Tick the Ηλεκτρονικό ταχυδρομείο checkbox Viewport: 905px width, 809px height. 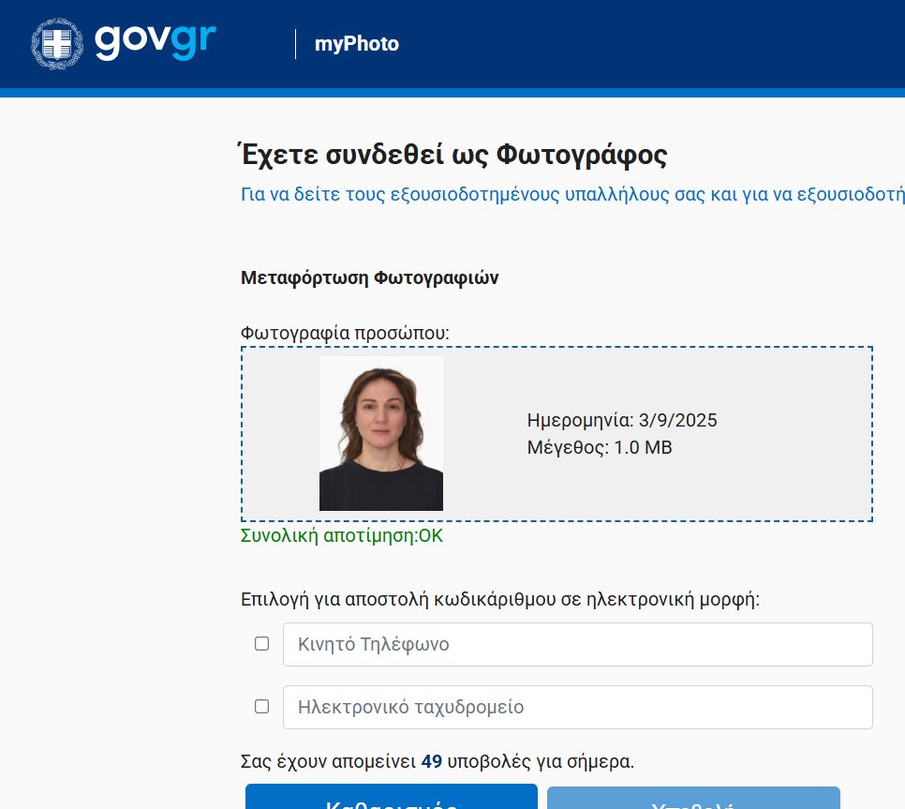[262, 707]
